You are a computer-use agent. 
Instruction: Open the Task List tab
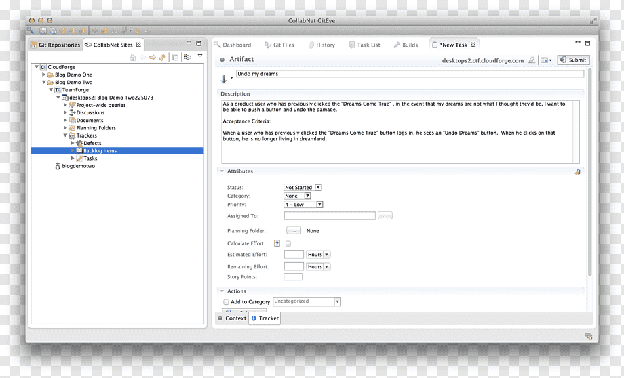point(364,45)
